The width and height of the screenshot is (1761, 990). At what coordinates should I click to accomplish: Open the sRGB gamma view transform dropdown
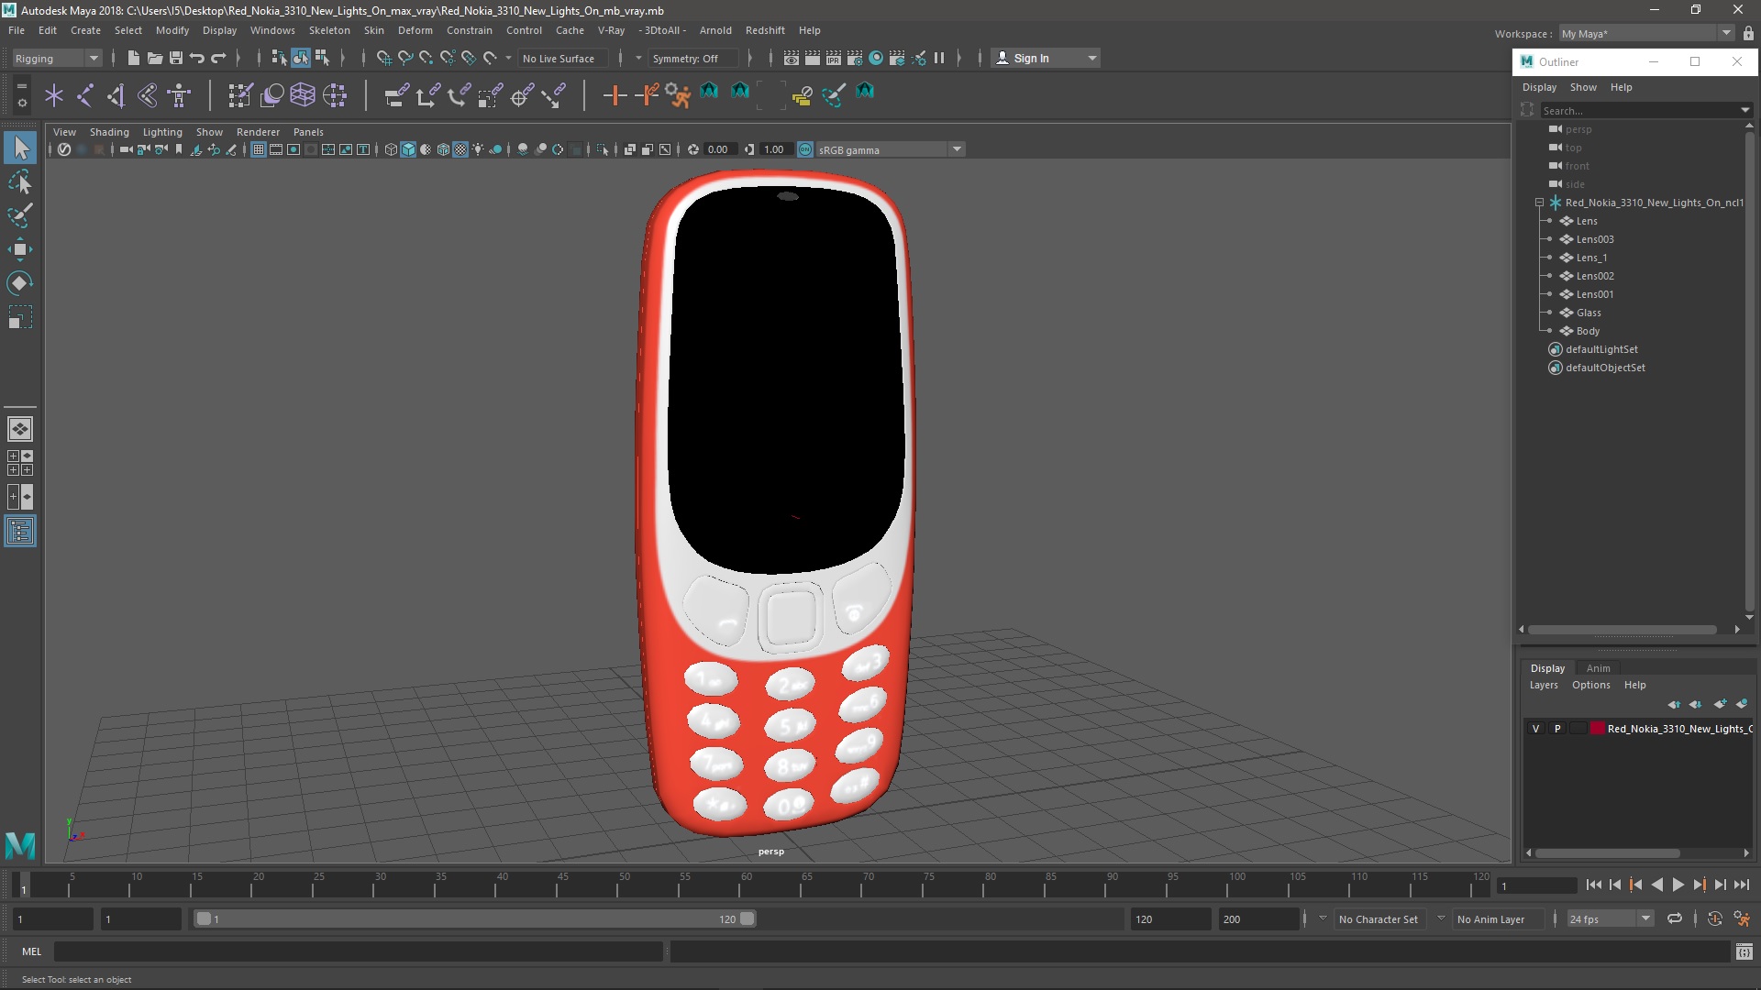(x=890, y=149)
